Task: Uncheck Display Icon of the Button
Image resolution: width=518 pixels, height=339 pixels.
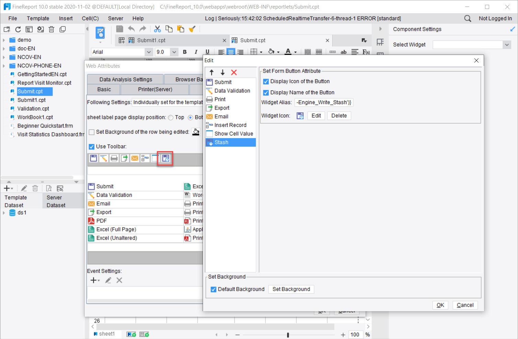Action: pyautogui.click(x=266, y=82)
